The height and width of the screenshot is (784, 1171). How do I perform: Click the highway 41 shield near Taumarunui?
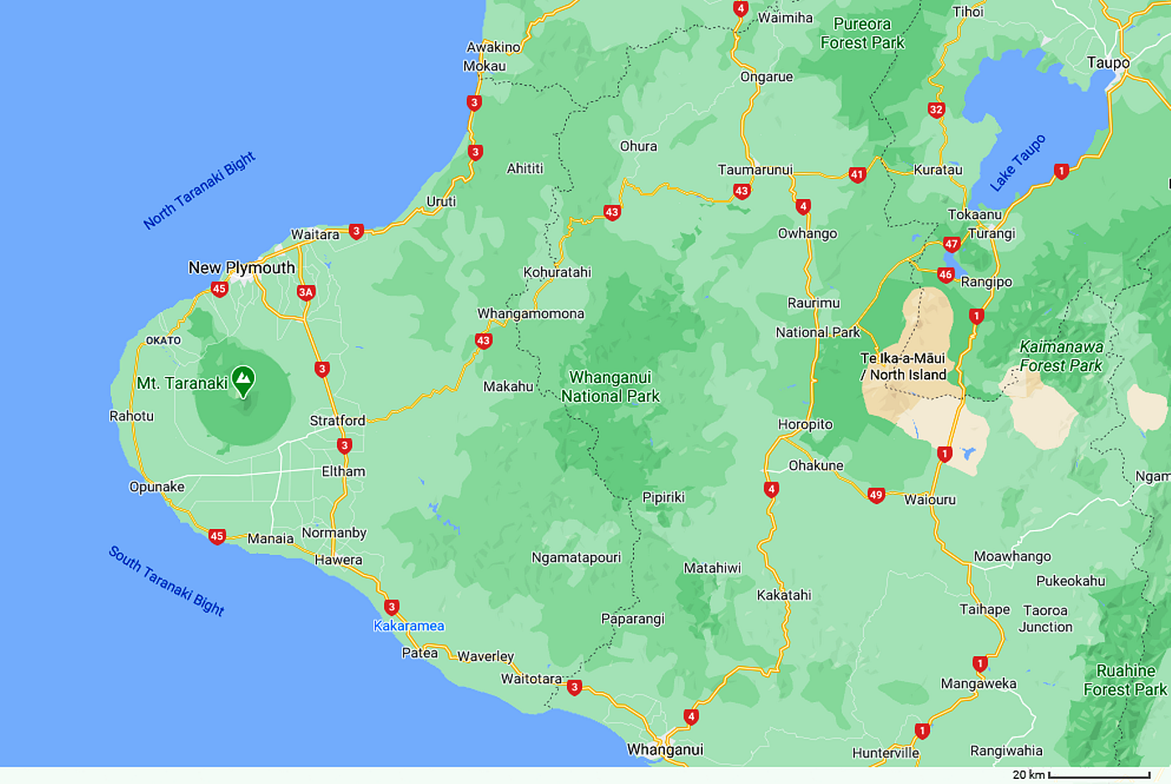(x=857, y=175)
